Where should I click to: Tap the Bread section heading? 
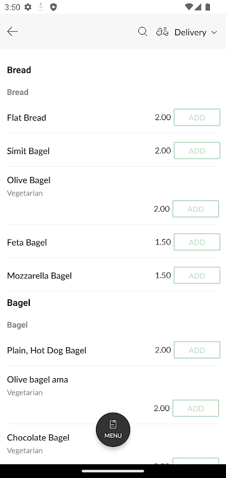19,70
